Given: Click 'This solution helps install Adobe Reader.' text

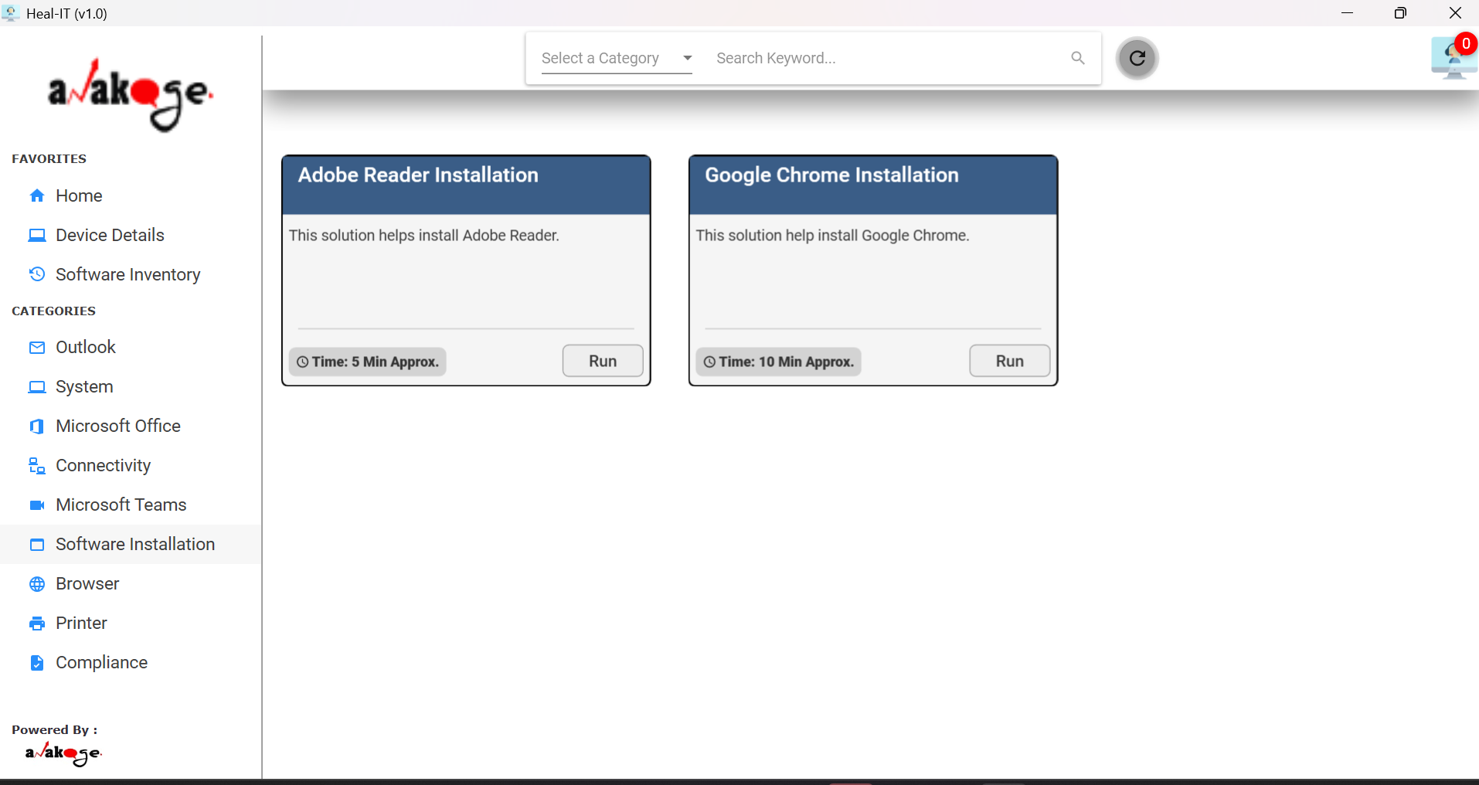Looking at the screenshot, I should [x=424, y=236].
